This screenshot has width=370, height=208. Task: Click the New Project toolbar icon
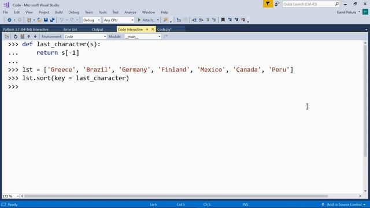tap(29, 20)
